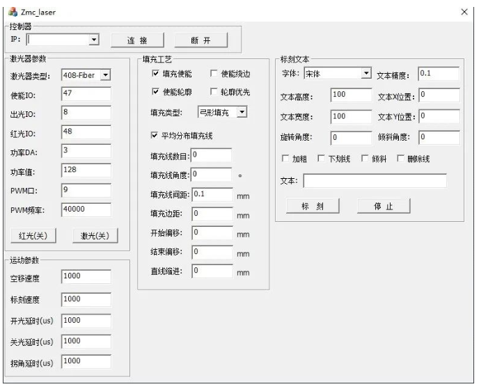Enable the 倾斜 italic checkbox

click(x=365, y=158)
